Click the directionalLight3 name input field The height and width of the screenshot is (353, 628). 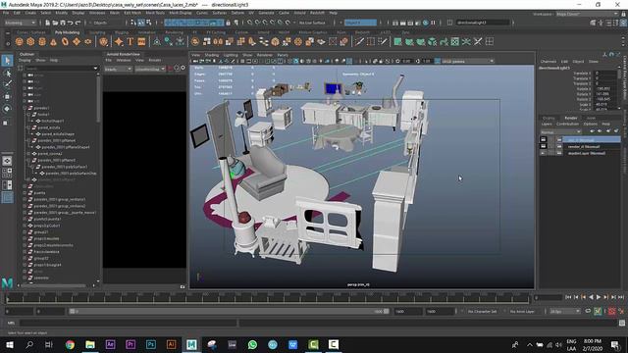point(482,23)
